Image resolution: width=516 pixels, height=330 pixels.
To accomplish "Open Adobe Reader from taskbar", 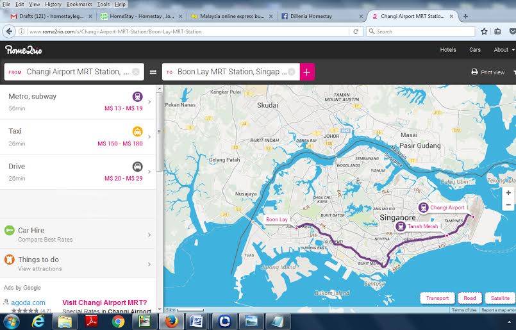I will [92, 322].
